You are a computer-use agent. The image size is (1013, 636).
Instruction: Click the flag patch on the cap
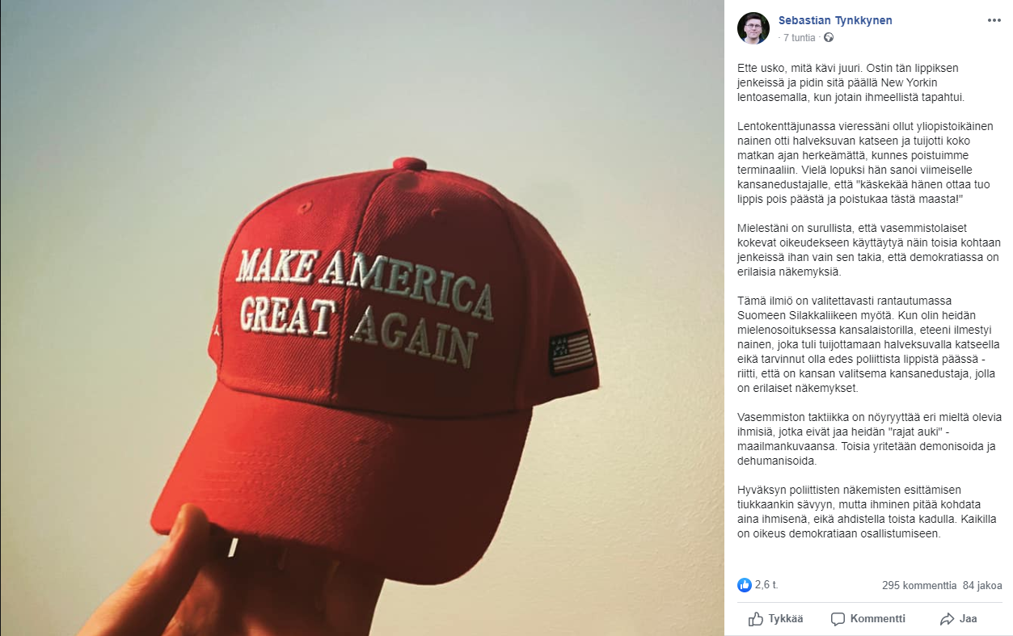(572, 352)
